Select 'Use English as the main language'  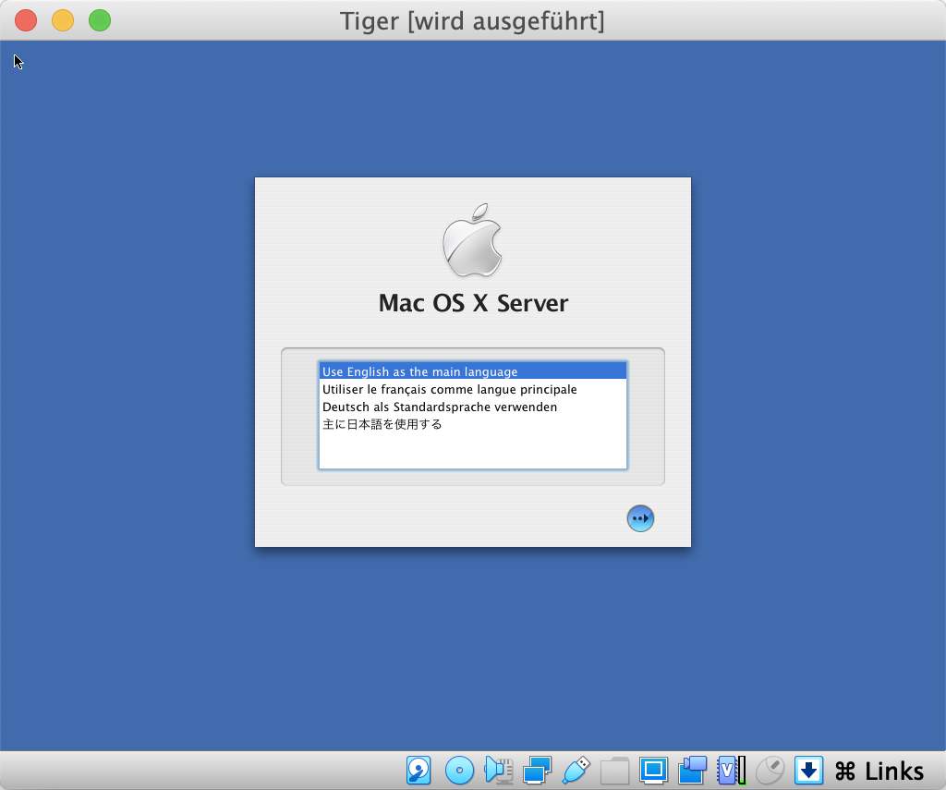(x=472, y=371)
